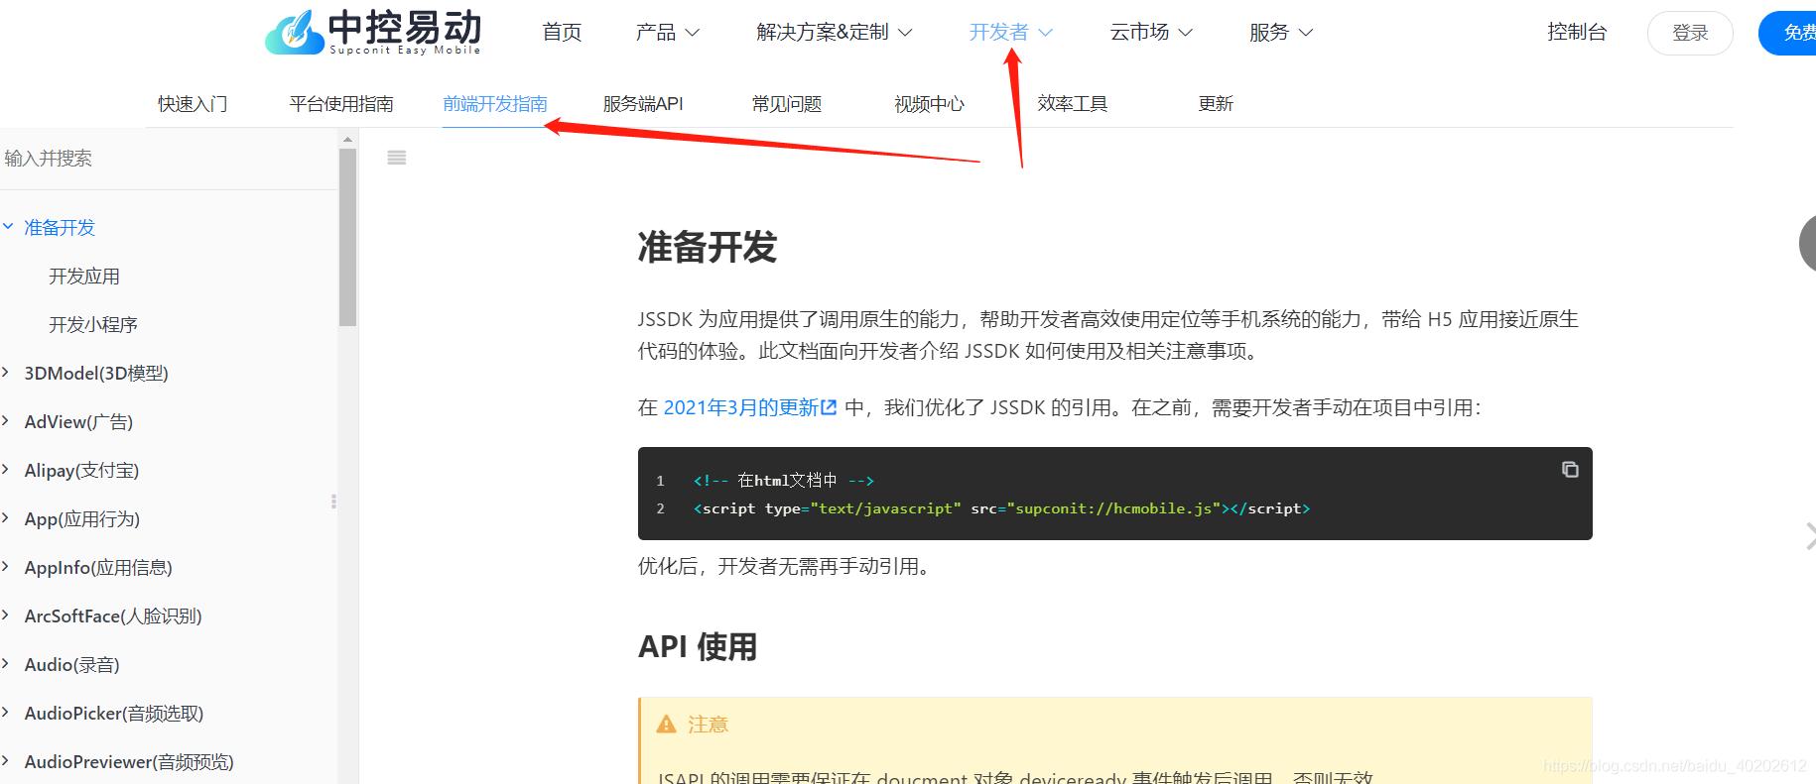Open the 更新 tab
Viewport: 1816px width, 784px height.
[x=1216, y=104]
